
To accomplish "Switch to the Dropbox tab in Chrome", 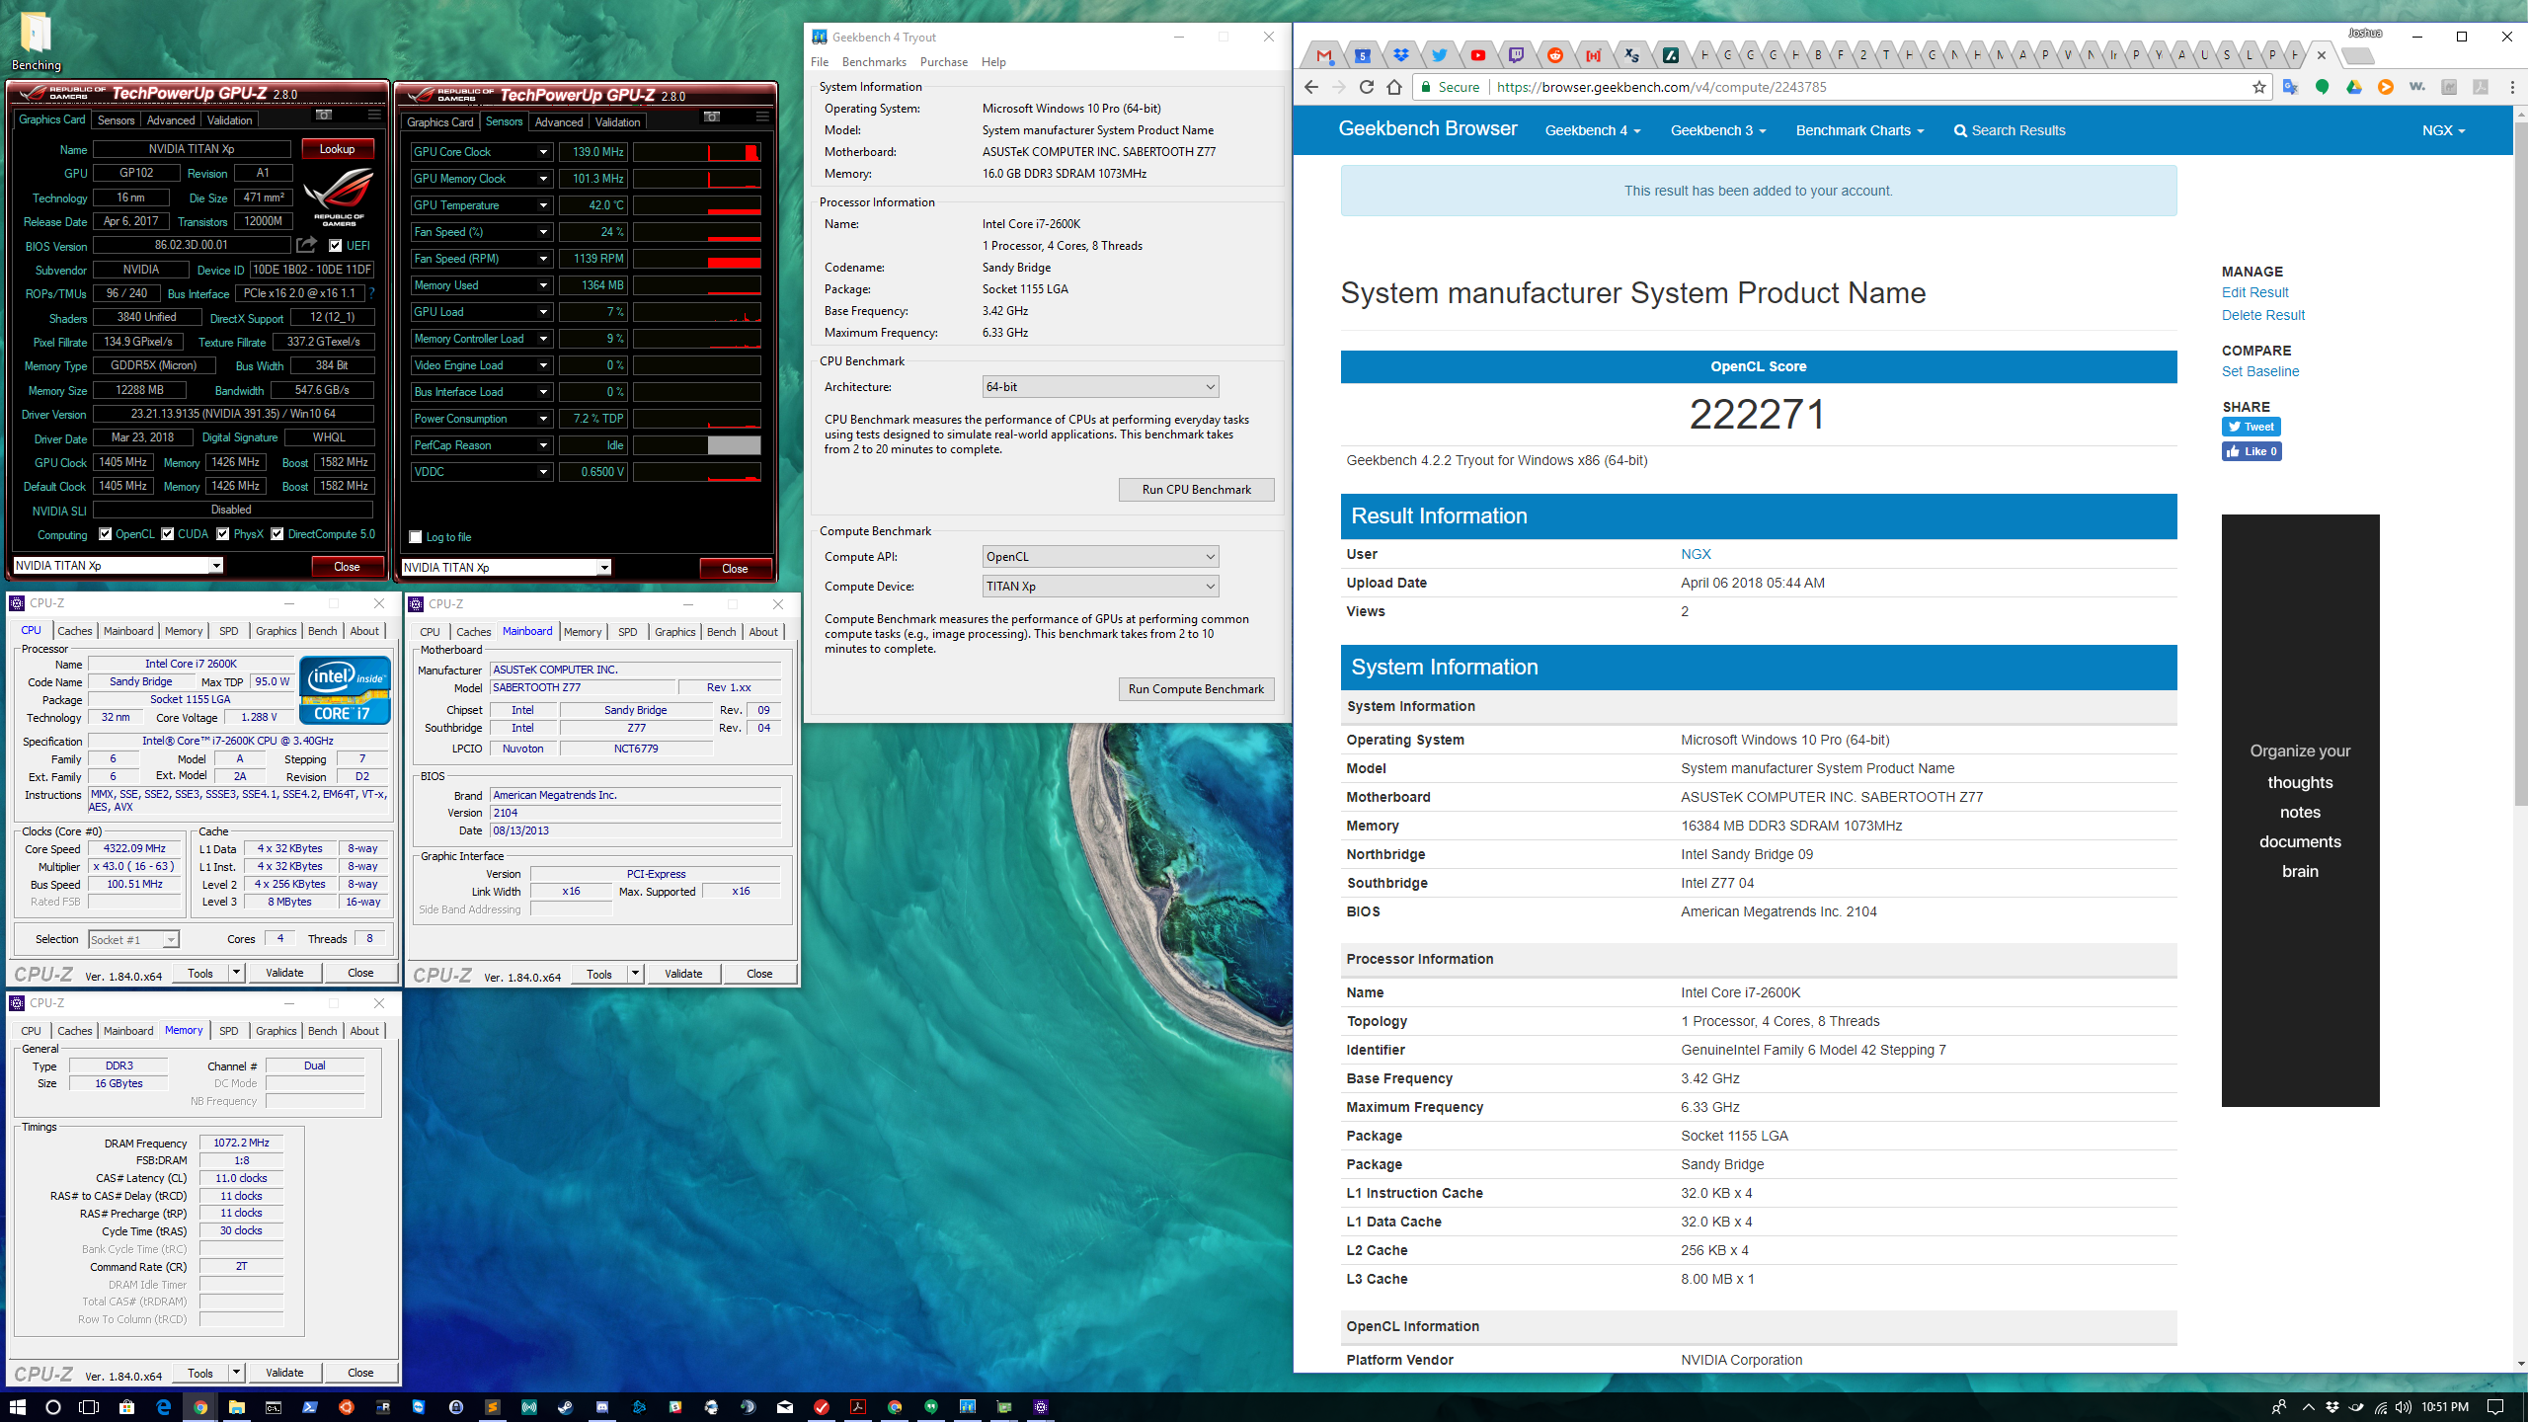I will [x=1400, y=55].
